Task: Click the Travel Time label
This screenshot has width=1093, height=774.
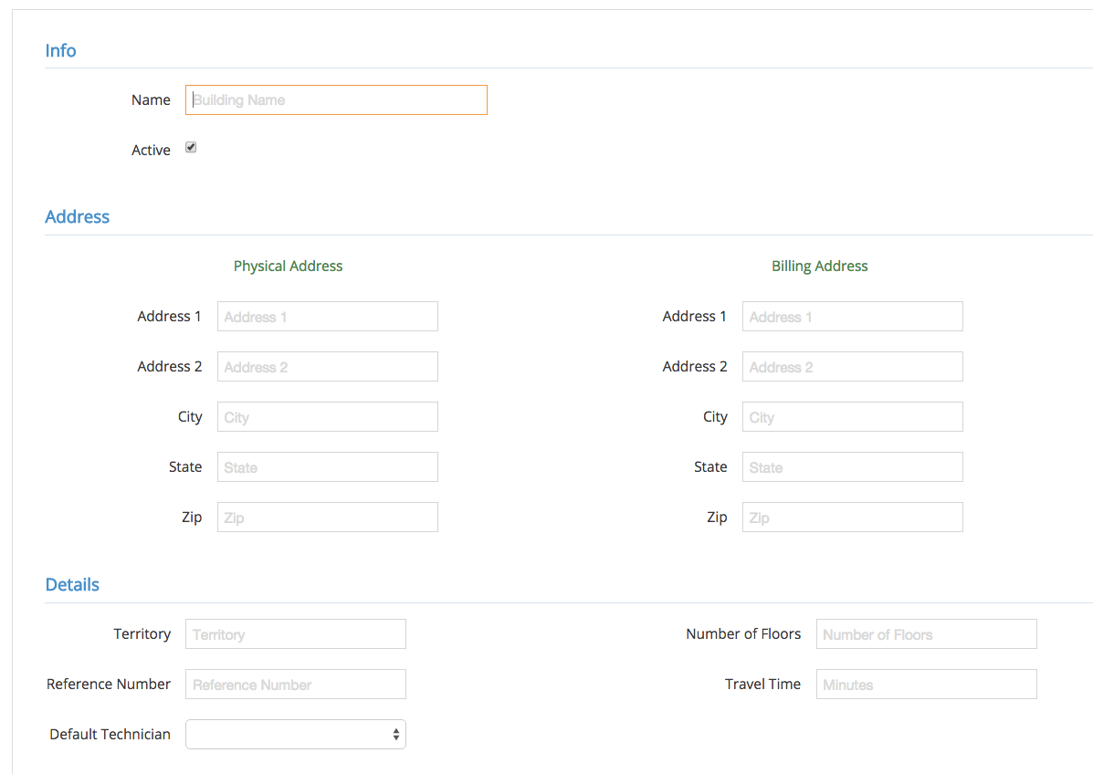Action: [x=762, y=685]
